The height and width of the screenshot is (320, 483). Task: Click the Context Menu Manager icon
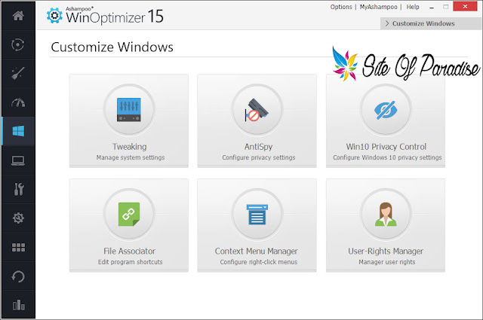[257, 215]
